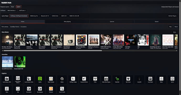The height and width of the screenshot is (95, 181).
Task: Open the U2 War album cover
Action: (143, 40)
